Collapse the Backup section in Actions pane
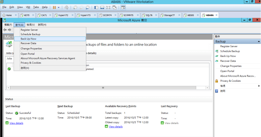 tap(259, 41)
